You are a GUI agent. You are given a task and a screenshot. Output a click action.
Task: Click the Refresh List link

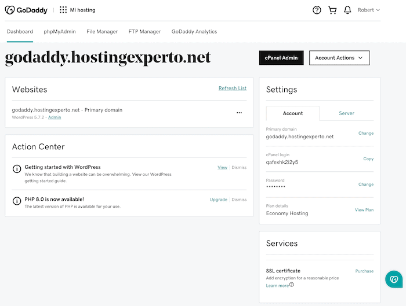[233, 89]
